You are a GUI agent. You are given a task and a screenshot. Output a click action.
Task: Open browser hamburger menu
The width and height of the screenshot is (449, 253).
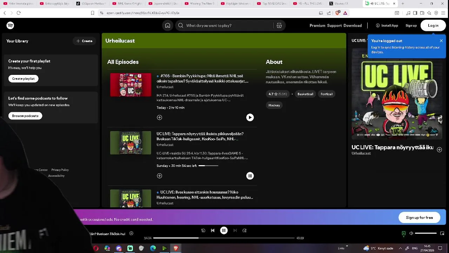tap(443, 13)
